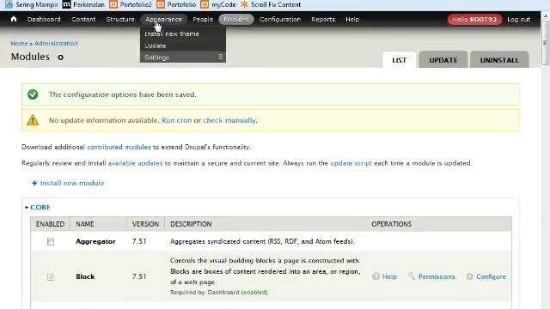Expand the Settings submenu arrow

pyautogui.click(x=220, y=57)
